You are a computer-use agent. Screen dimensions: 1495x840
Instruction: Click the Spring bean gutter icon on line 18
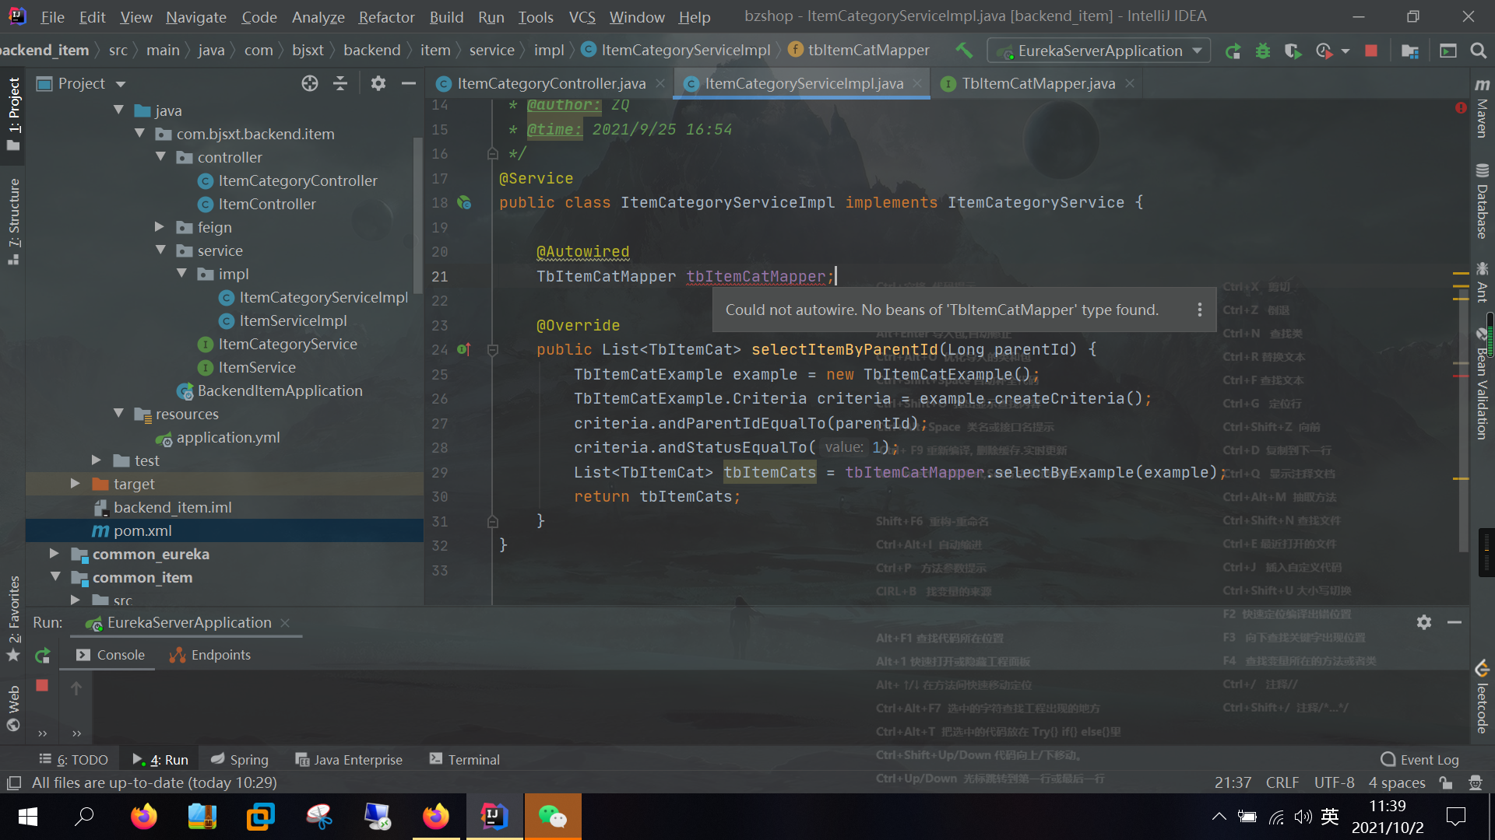click(x=464, y=203)
